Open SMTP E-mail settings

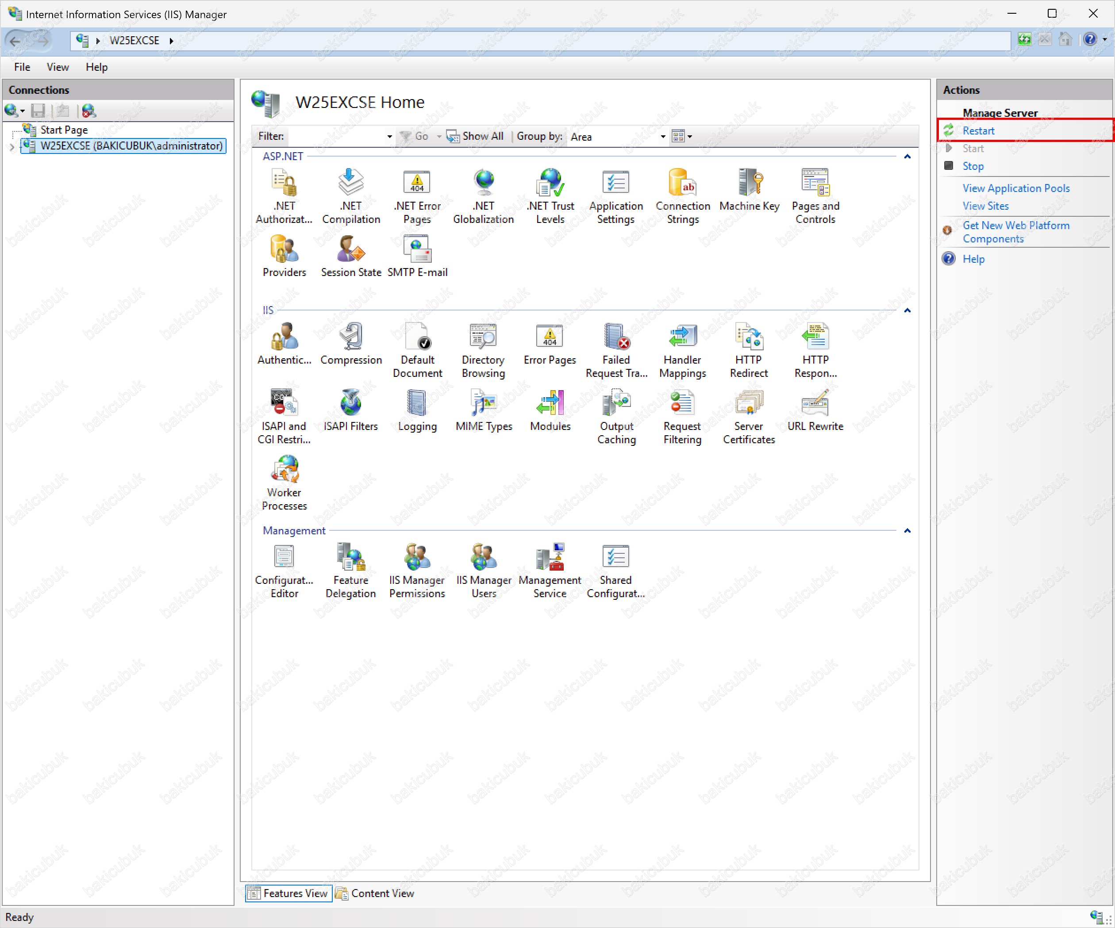tap(417, 256)
